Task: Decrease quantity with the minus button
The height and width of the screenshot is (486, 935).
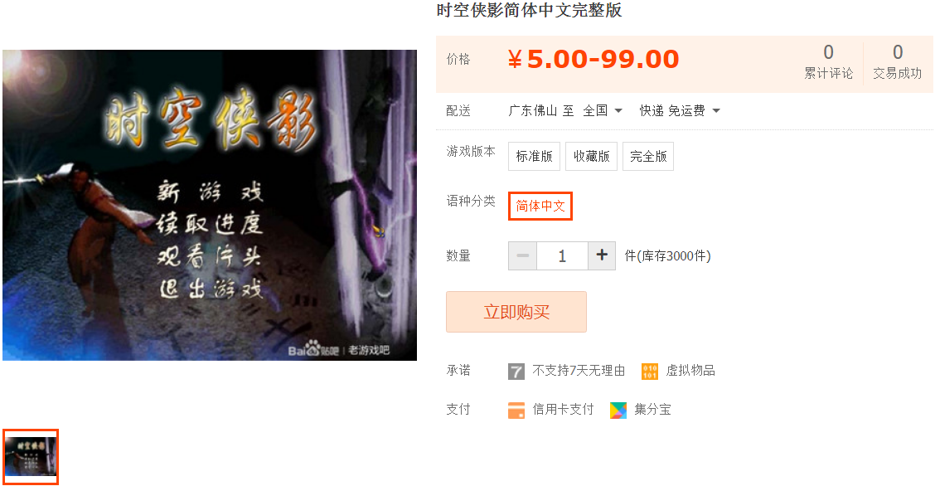Action: (x=522, y=255)
